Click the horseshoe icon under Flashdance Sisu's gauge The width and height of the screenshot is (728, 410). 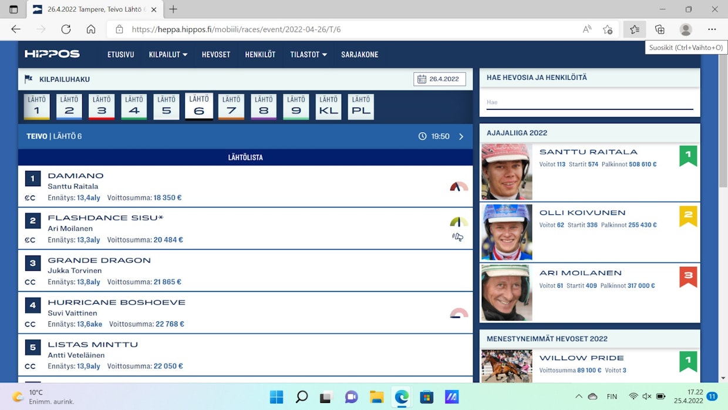pos(457,237)
